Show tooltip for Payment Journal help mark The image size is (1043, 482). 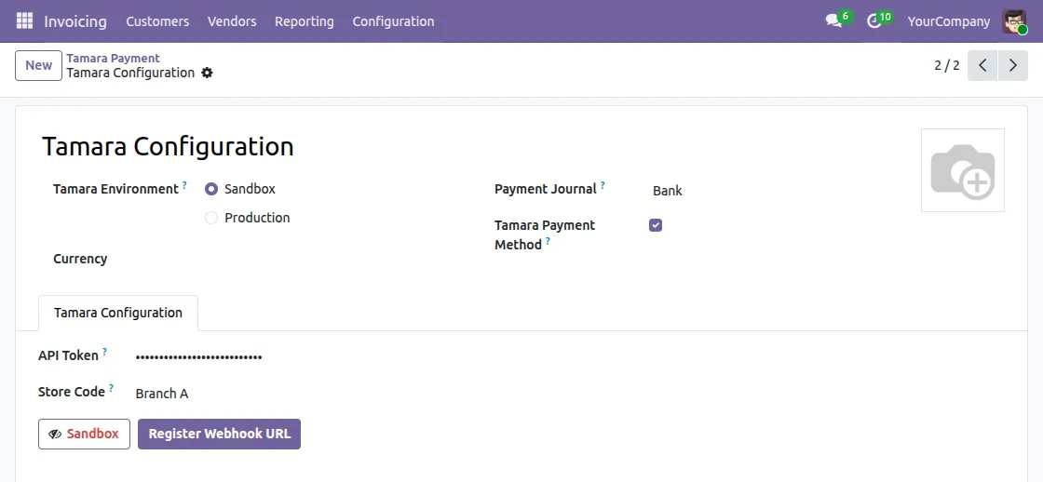click(x=603, y=185)
